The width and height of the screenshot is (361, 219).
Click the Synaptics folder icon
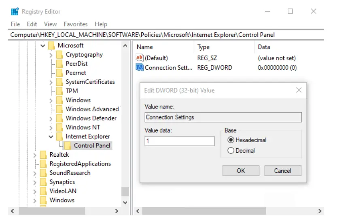tap(43, 182)
